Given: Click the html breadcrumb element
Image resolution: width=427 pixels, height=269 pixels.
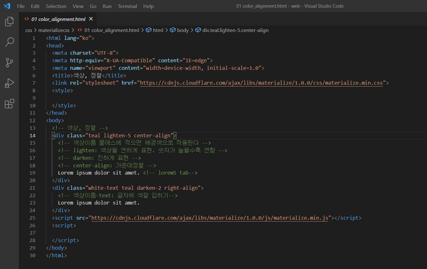Looking at the screenshot, I should pos(158,30).
